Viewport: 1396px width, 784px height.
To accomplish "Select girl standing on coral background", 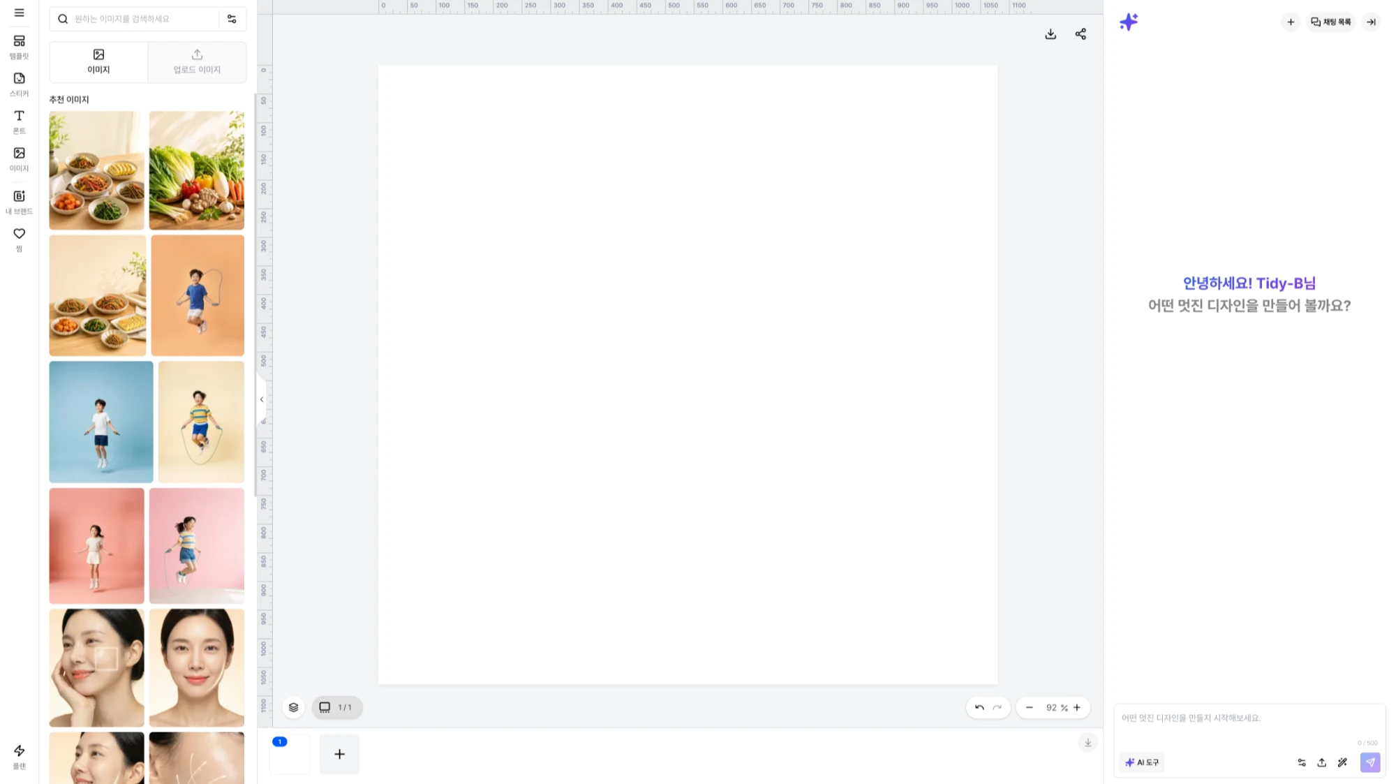I will click(x=96, y=546).
